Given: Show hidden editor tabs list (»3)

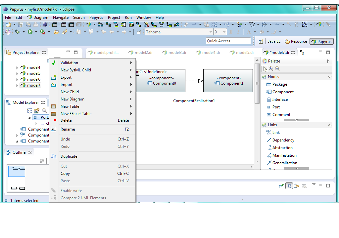Looking at the screenshot, I should click(302, 52).
